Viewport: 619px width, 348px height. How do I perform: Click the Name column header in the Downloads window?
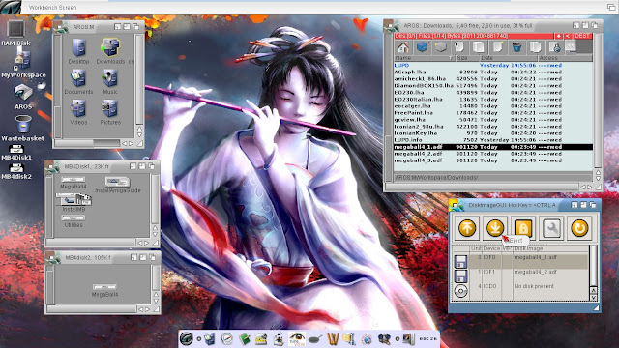pyautogui.click(x=425, y=58)
